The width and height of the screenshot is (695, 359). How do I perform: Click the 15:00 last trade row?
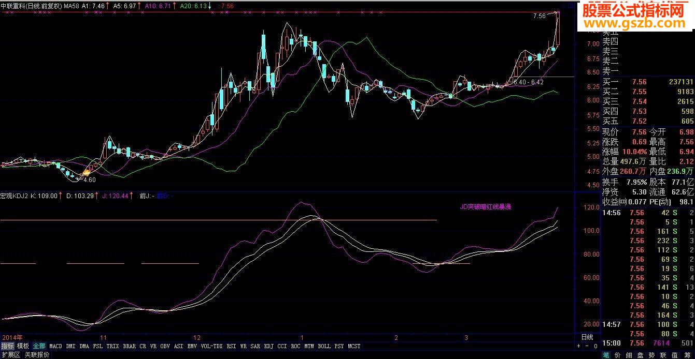point(648,343)
